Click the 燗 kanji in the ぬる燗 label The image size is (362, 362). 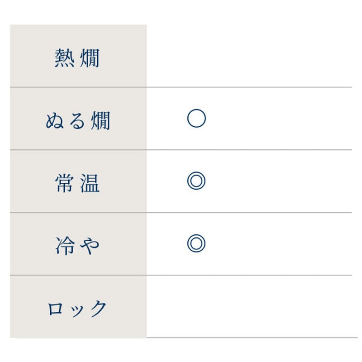click(100, 121)
